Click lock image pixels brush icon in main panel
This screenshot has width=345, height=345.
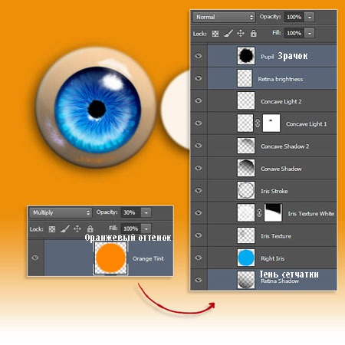tap(228, 33)
